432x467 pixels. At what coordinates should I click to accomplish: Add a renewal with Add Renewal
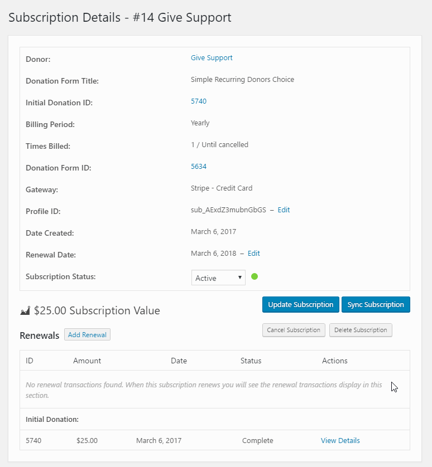(x=88, y=335)
